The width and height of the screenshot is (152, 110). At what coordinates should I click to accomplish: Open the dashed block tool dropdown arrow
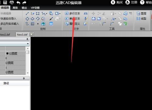[x=60, y=14]
